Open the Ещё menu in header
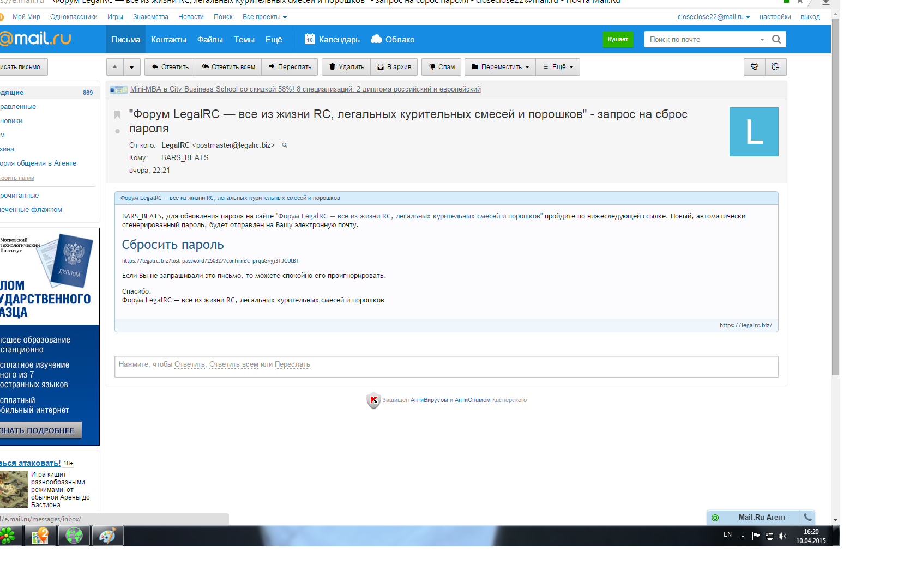Image resolution: width=916 pixels, height=572 pixels. [x=274, y=39]
